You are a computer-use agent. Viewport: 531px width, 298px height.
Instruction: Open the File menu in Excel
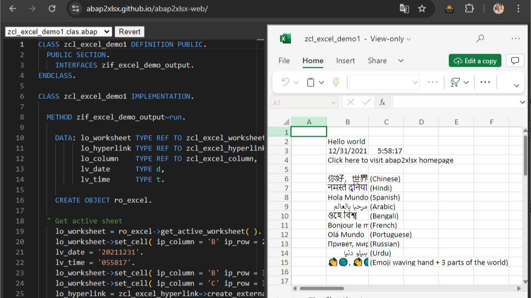click(284, 61)
